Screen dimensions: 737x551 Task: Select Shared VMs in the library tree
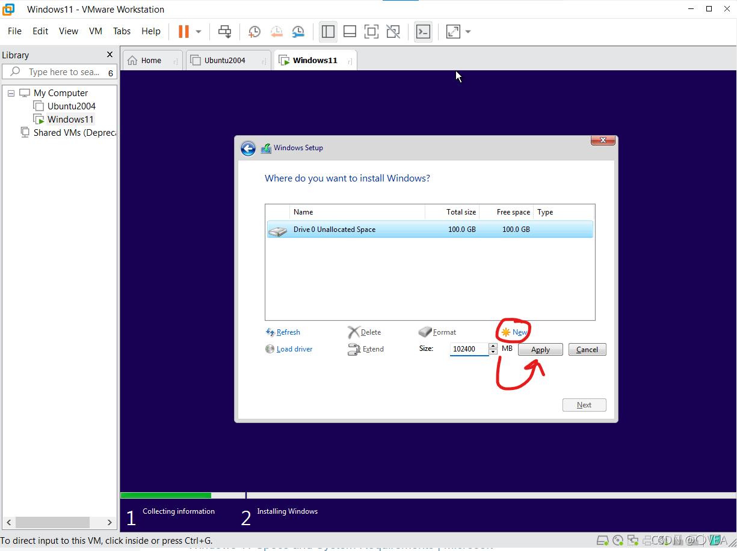(x=75, y=133)
